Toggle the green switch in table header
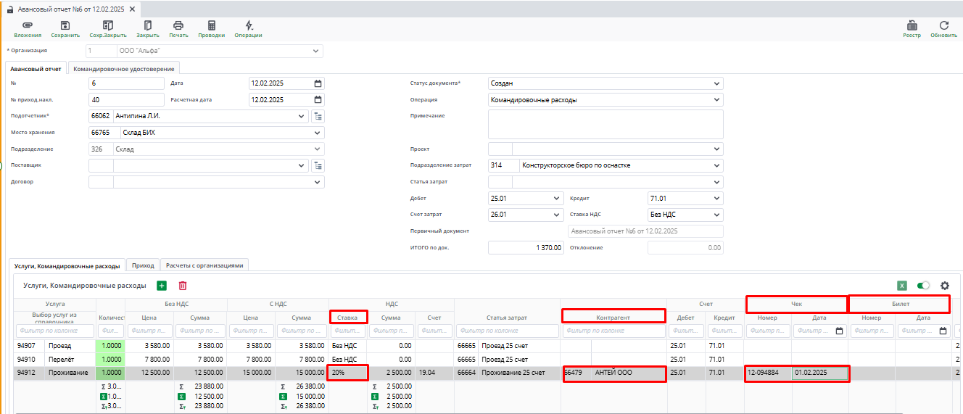This screenshot has height=414, width=963. (x=923, y=286)
